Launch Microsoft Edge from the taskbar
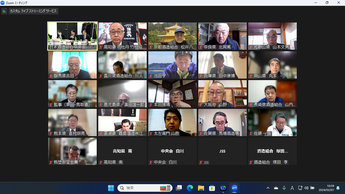Screen dimensions: 345x194 pos(190,188)
